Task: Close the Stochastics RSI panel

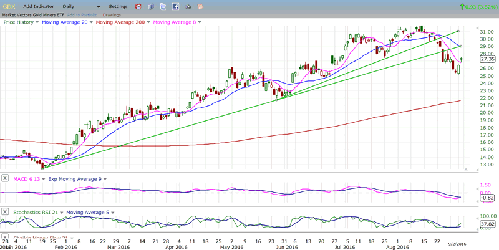Action: click(5, 211)
